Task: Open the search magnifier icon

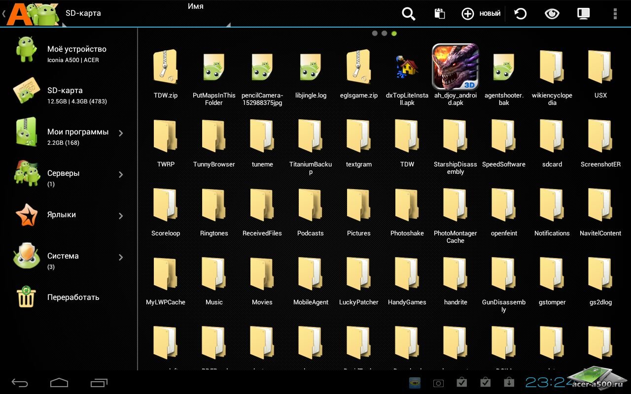Action: pyautogui.click(x=408, y=14)
